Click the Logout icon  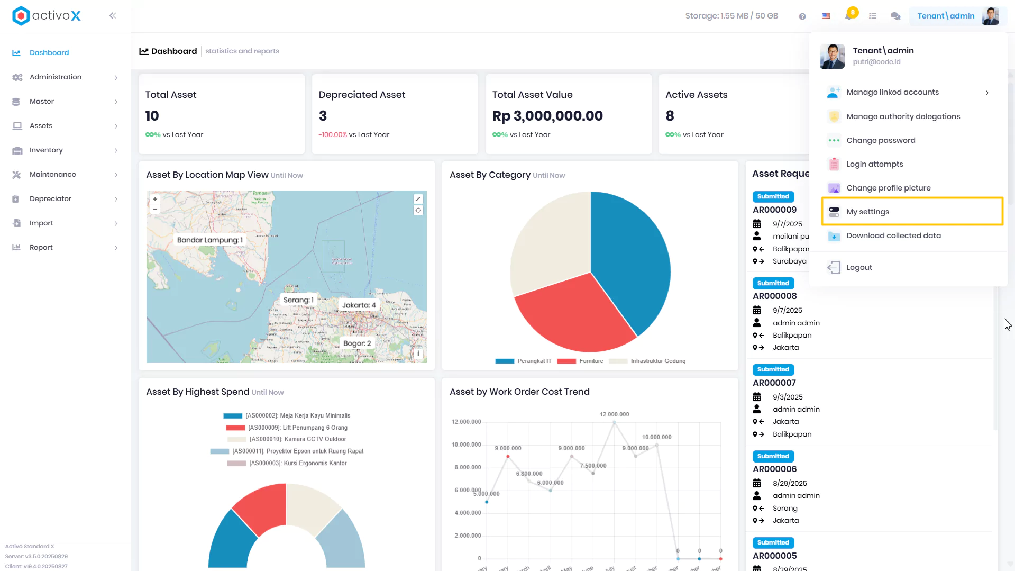[834, 268]
